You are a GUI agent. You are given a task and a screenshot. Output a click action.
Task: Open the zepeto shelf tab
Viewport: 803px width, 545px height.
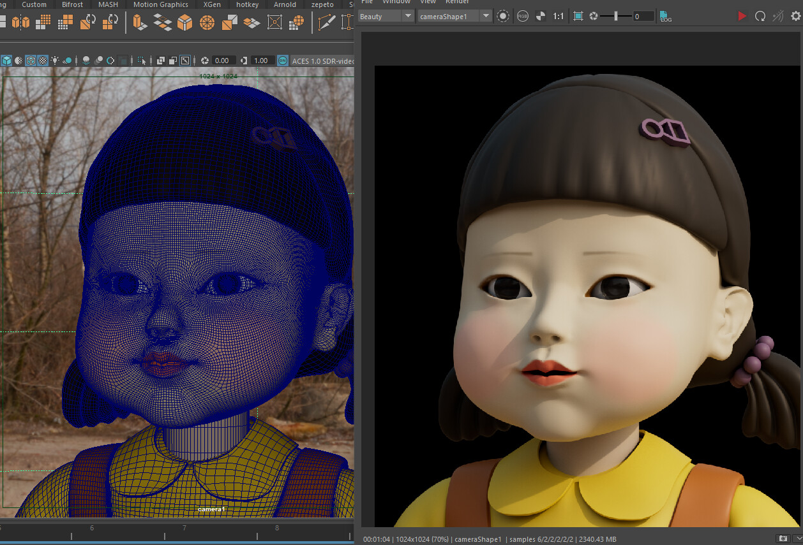pyautogui.click(x=322, y=4)
